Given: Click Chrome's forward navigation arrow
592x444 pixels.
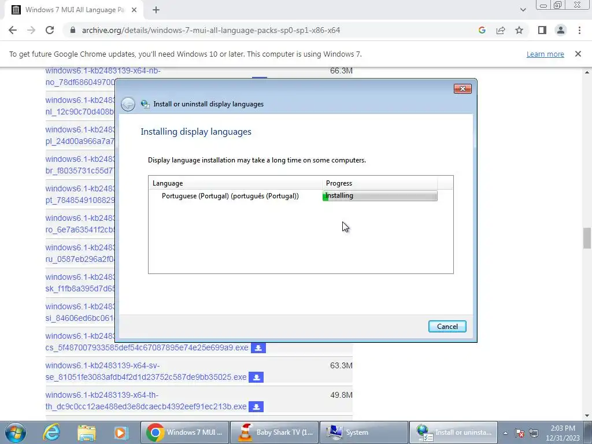Looking at the screenshot, I should click(31, 30).
